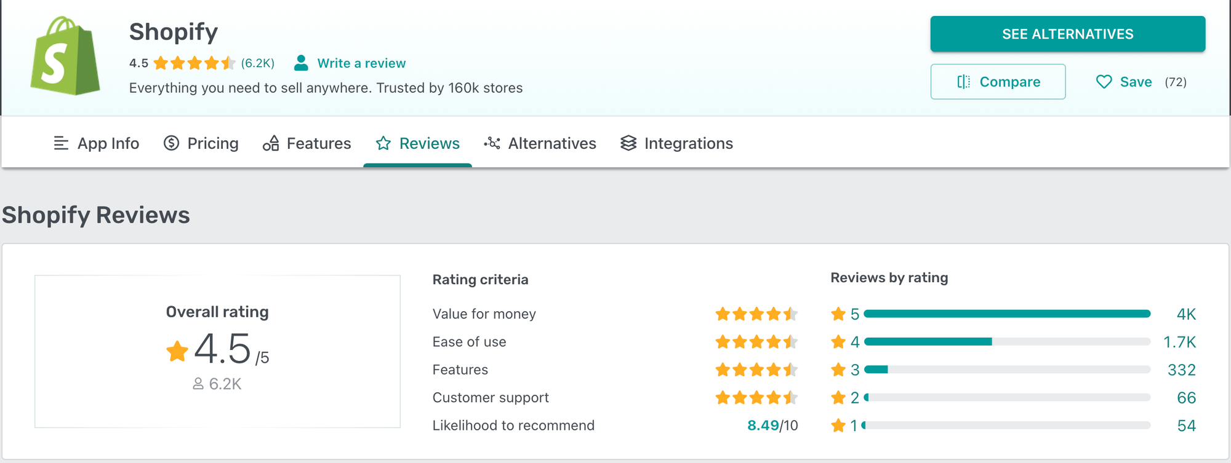Viewport: 1231px width, 463px height.
Task: Select the star icon beside Reviews tab
Action: 383,143
